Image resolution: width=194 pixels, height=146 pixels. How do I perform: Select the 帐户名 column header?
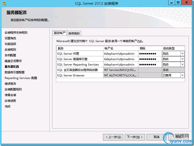(x=121, y=48)
